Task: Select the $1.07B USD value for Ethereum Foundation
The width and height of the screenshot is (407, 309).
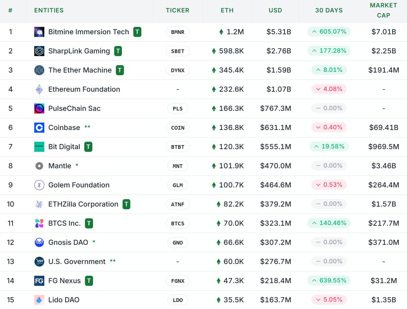Action: click(279, 89)
